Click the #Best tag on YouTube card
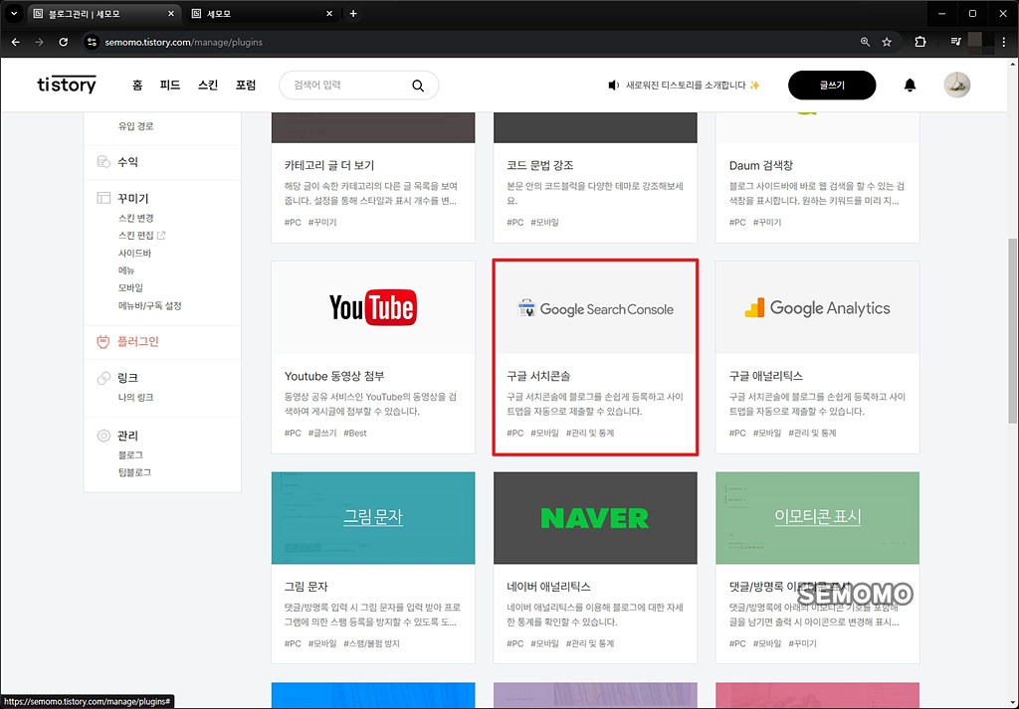This screenshot has height=709, width=1019. pyautogui.click(x=355, y=434)
